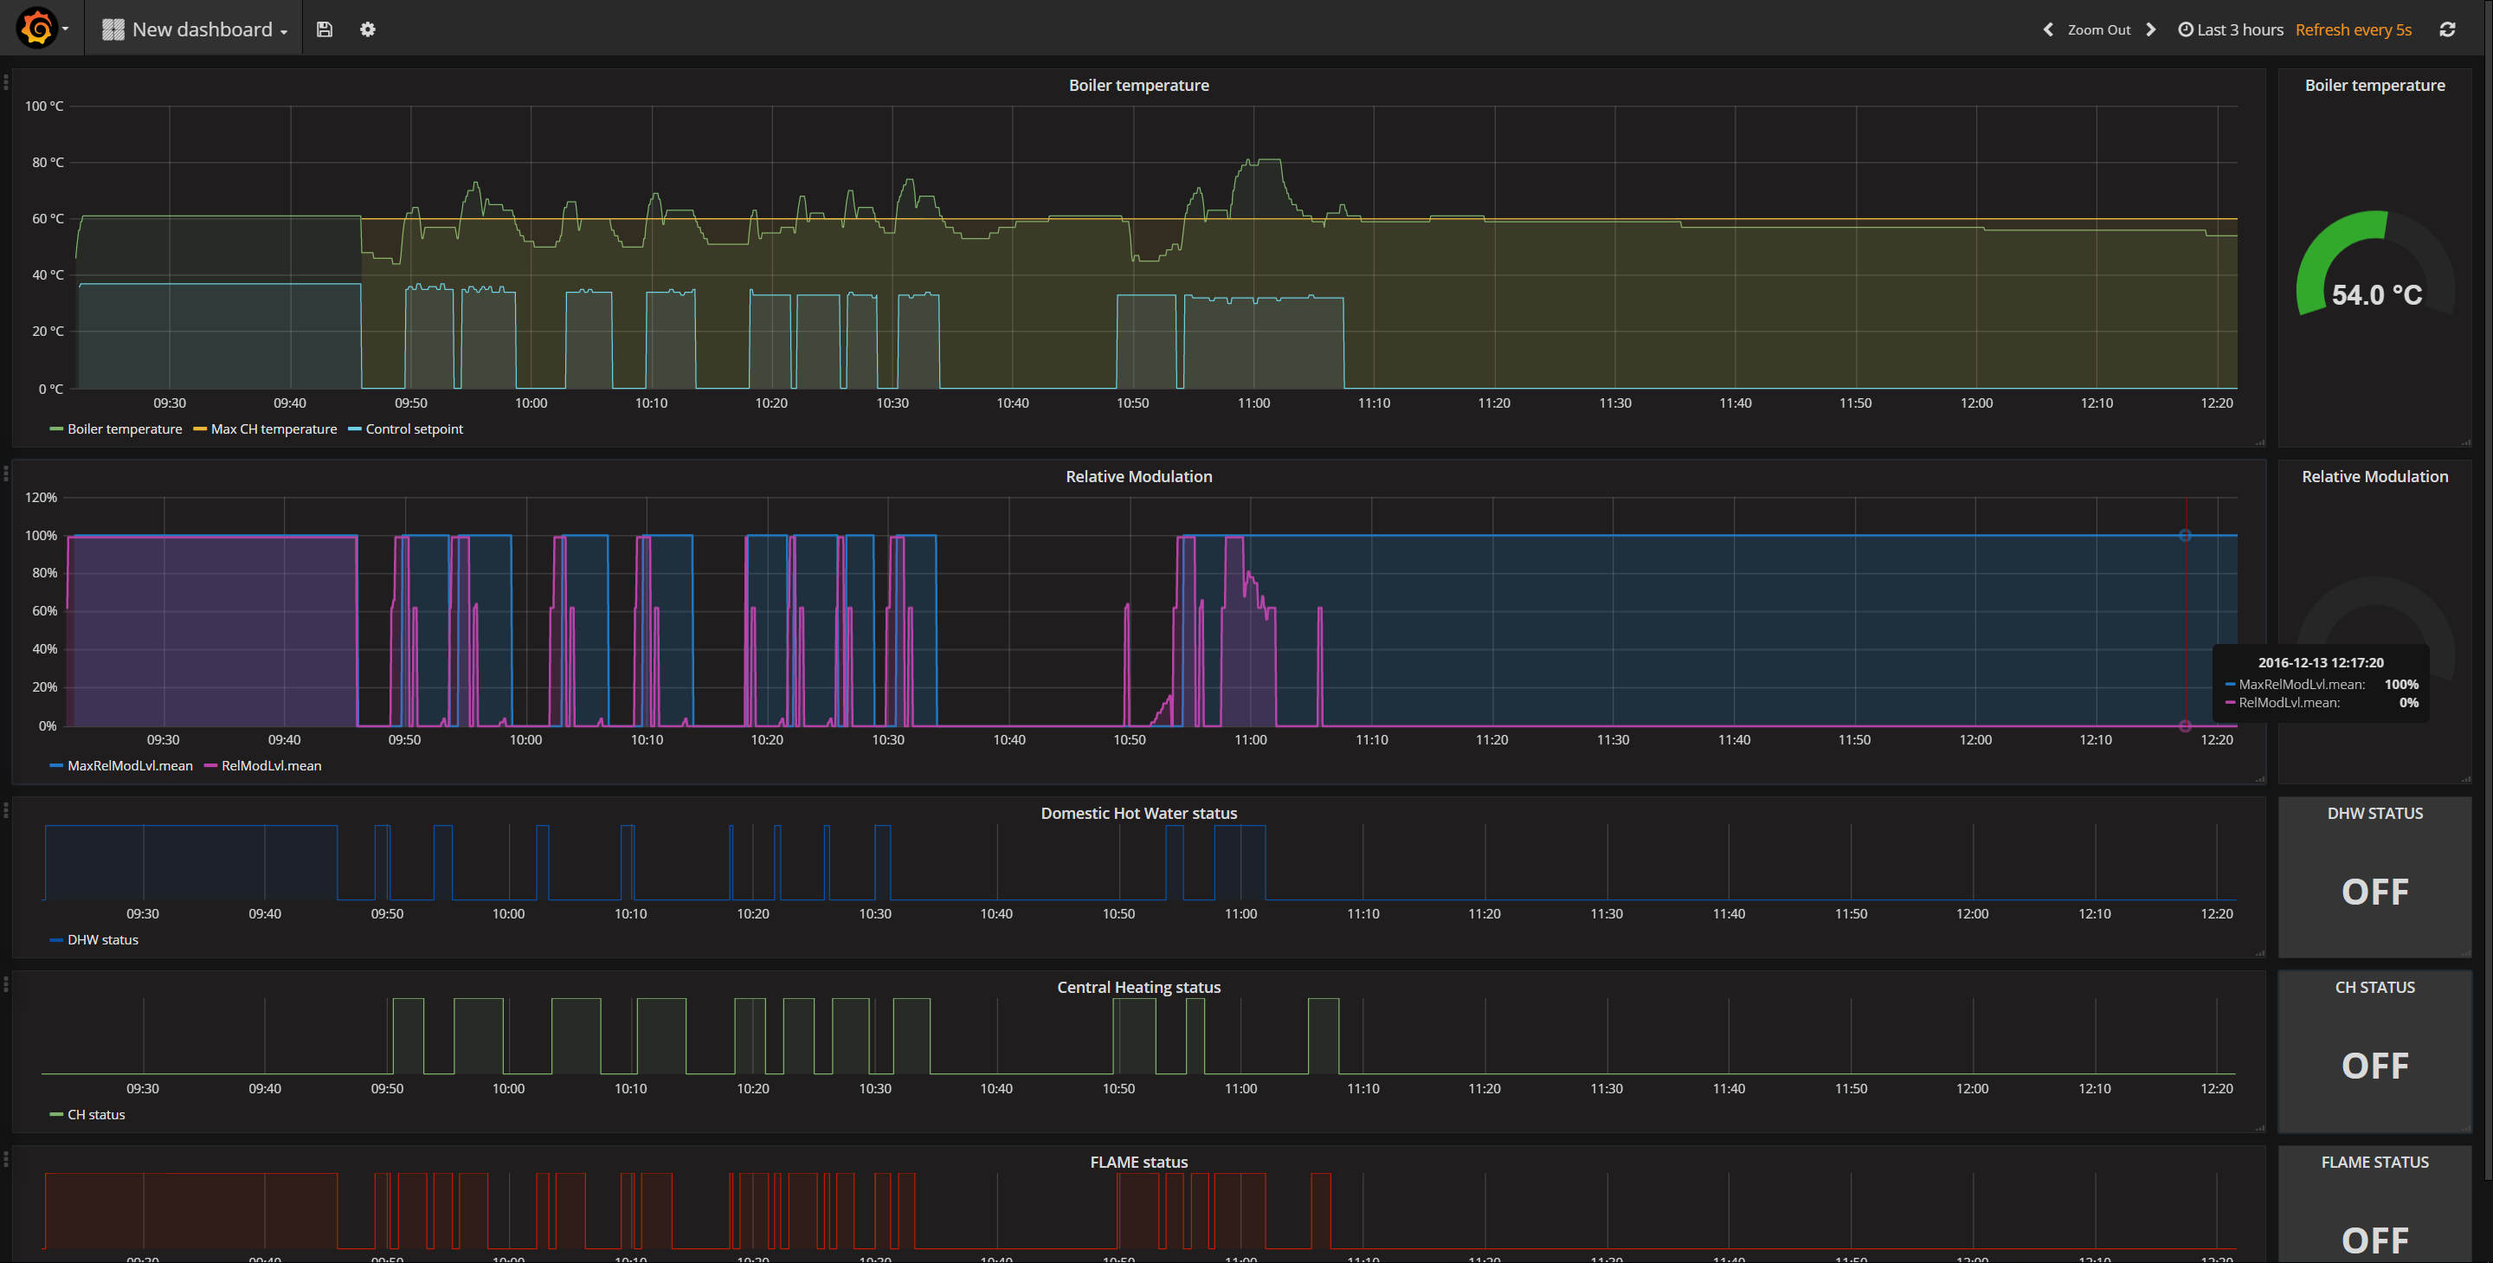The image size is (2493, 1263).
Task: Click the 54.0 °C gauge value
Action: click(2376, 294)
